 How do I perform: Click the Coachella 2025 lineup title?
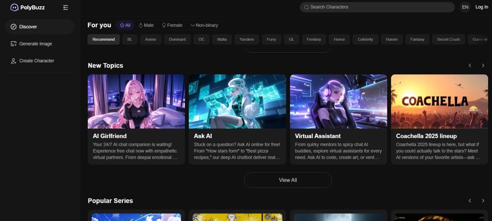427,136
